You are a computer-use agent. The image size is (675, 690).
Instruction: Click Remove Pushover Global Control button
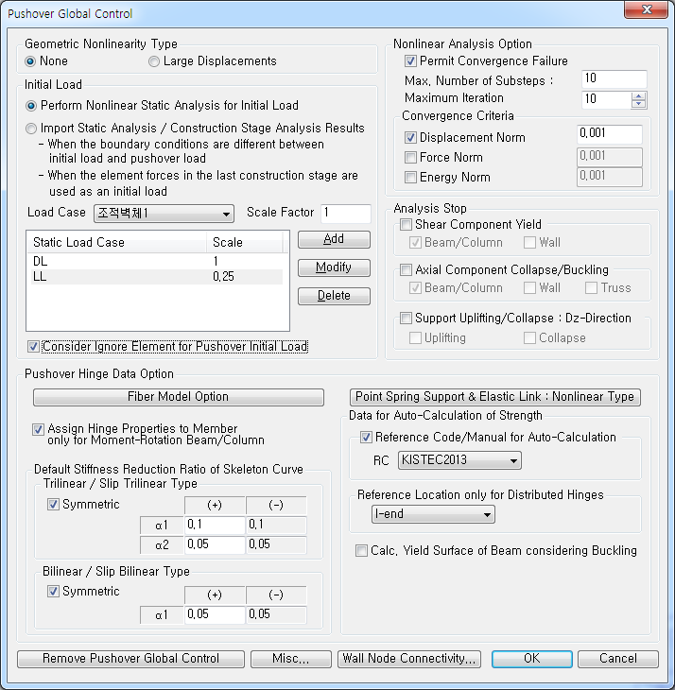tap(130, 659)
